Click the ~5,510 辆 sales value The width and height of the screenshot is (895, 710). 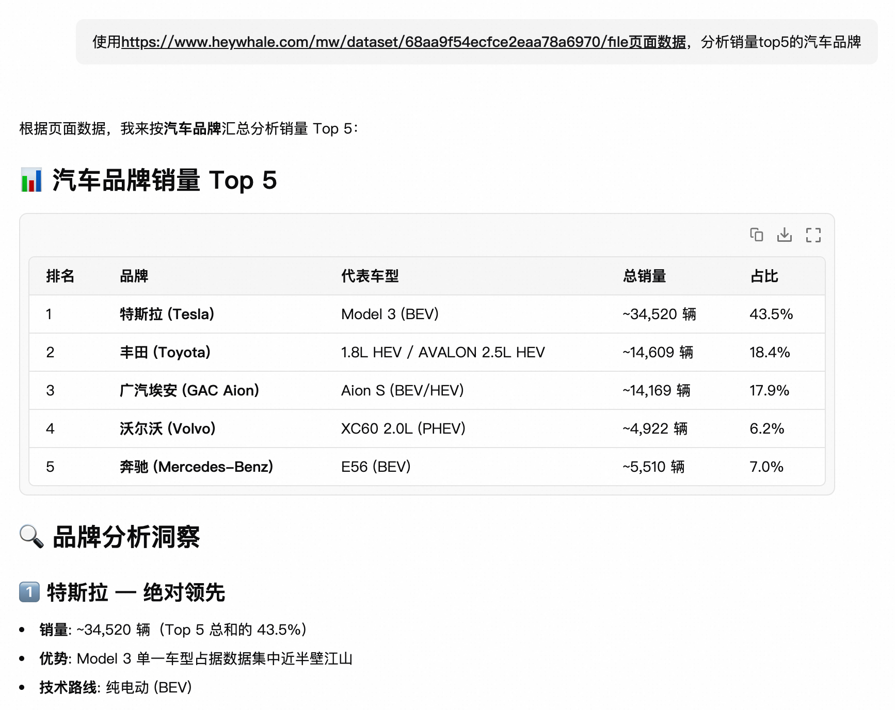click(653, 467)
